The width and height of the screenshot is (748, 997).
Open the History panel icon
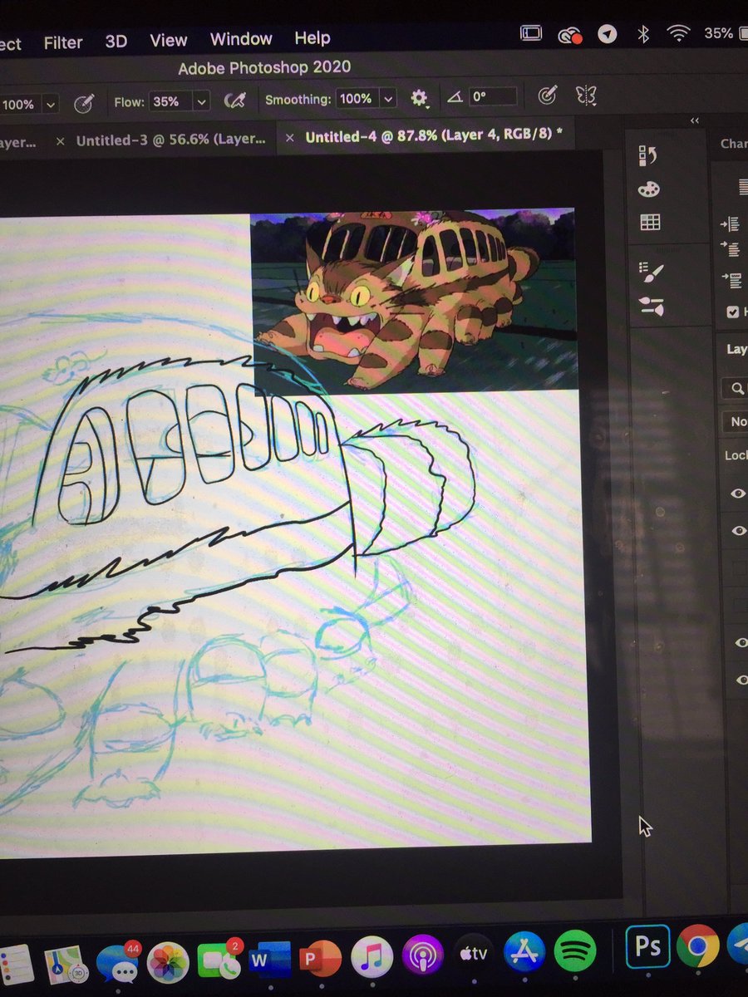click(648, 155)
